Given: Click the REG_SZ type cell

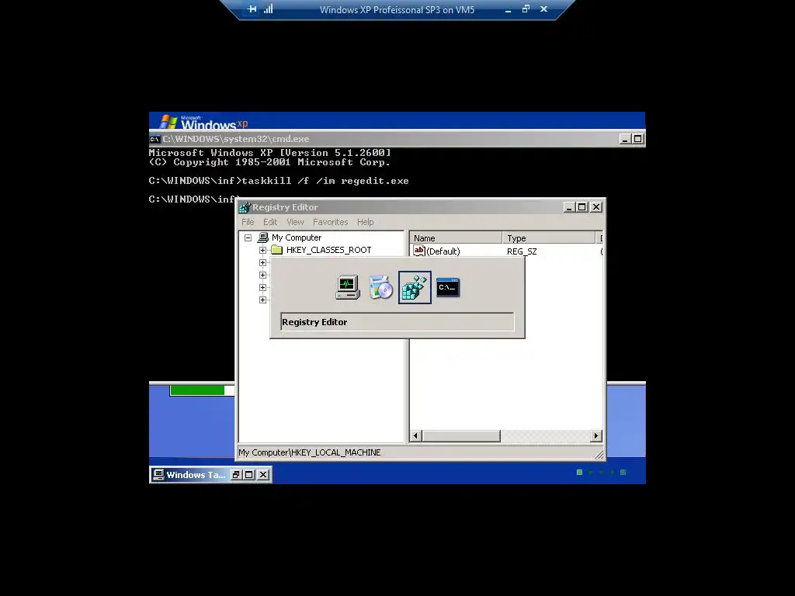Looking at the screenshot, I should (x=522, y=251).
